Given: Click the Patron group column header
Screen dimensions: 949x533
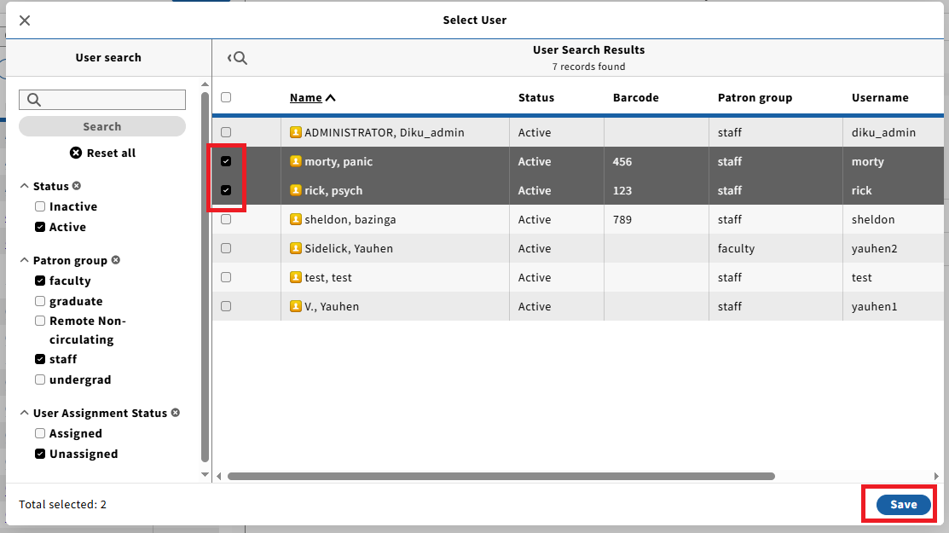Looking at the screenshot, I should tap(755, 98).
